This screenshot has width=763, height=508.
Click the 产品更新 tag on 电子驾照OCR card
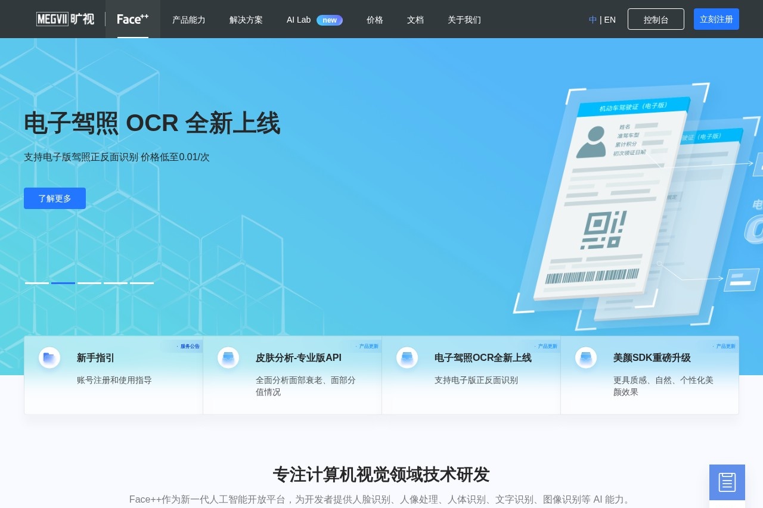[546, 346]
